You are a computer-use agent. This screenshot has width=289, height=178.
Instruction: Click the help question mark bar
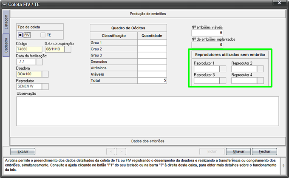283,166
